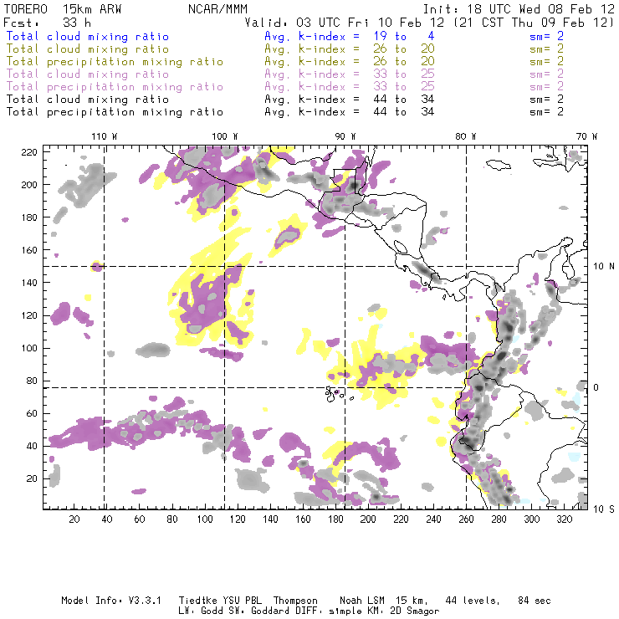The height and width of the screenshot is (619, 619).
Task: Select the '70 W' longitude label
Action: (x=586, y=136)
